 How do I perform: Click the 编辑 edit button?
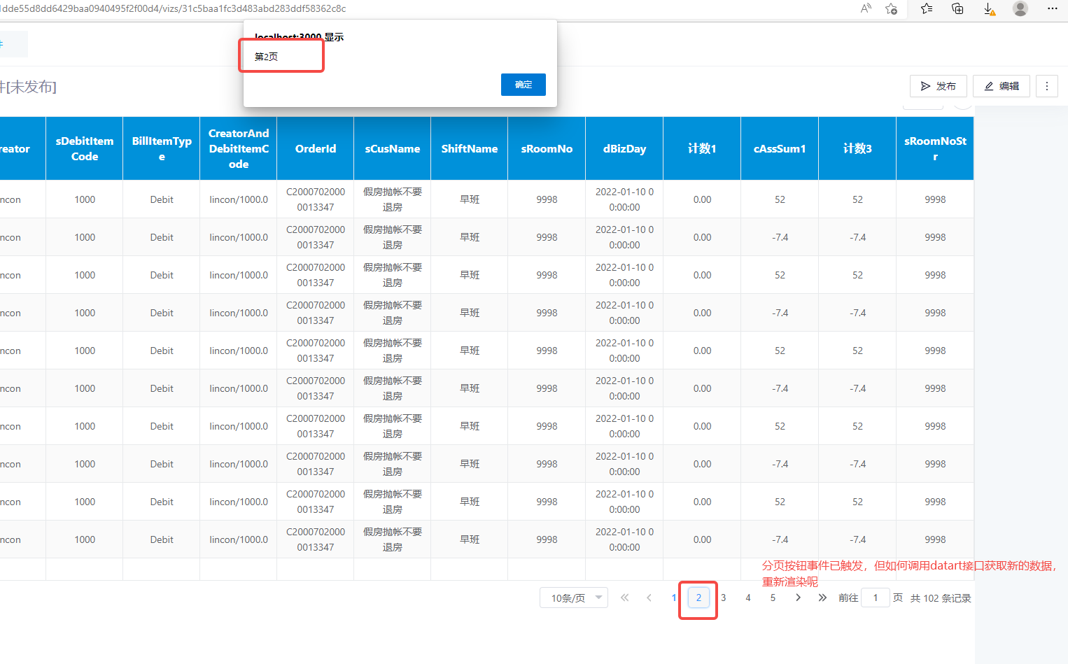(x=1002, y=86)
